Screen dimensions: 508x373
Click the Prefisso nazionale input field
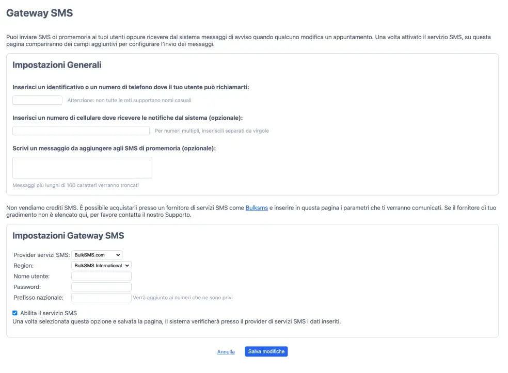(101, 298)
